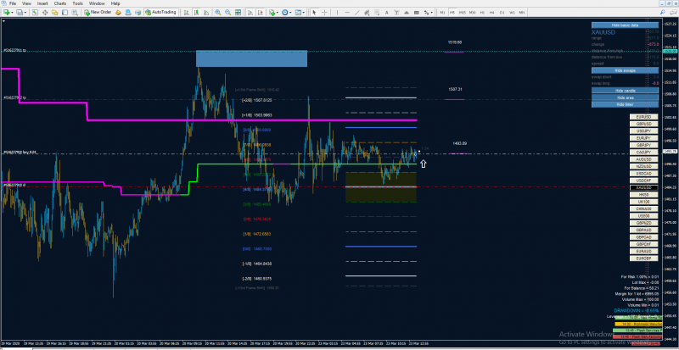Toggle the Hide basic data button

point(625,25)
